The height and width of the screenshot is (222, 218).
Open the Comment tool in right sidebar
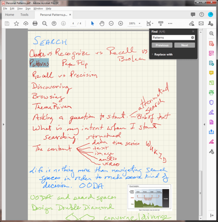tap(212, 73)
